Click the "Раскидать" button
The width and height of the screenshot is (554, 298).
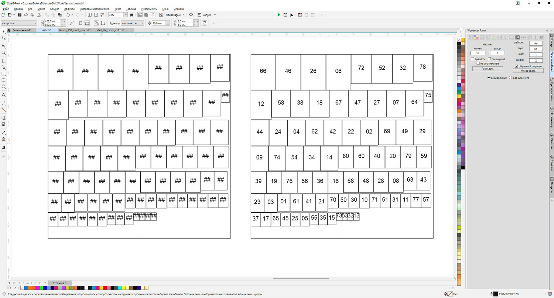[488, 69]
